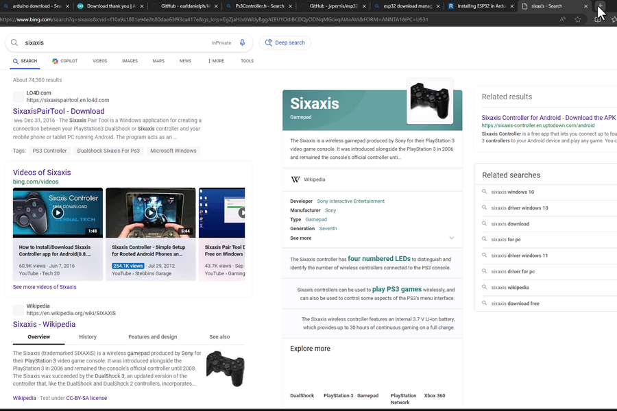Open Sony Interactive Entertainment developer link

pyautogui.click(x=351, y=201)
